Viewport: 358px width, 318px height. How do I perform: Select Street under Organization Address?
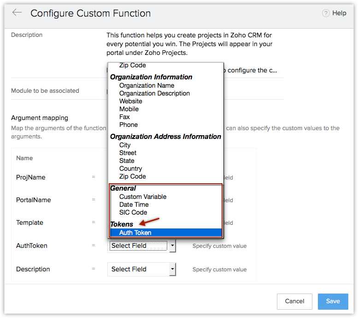click(128, 153)
